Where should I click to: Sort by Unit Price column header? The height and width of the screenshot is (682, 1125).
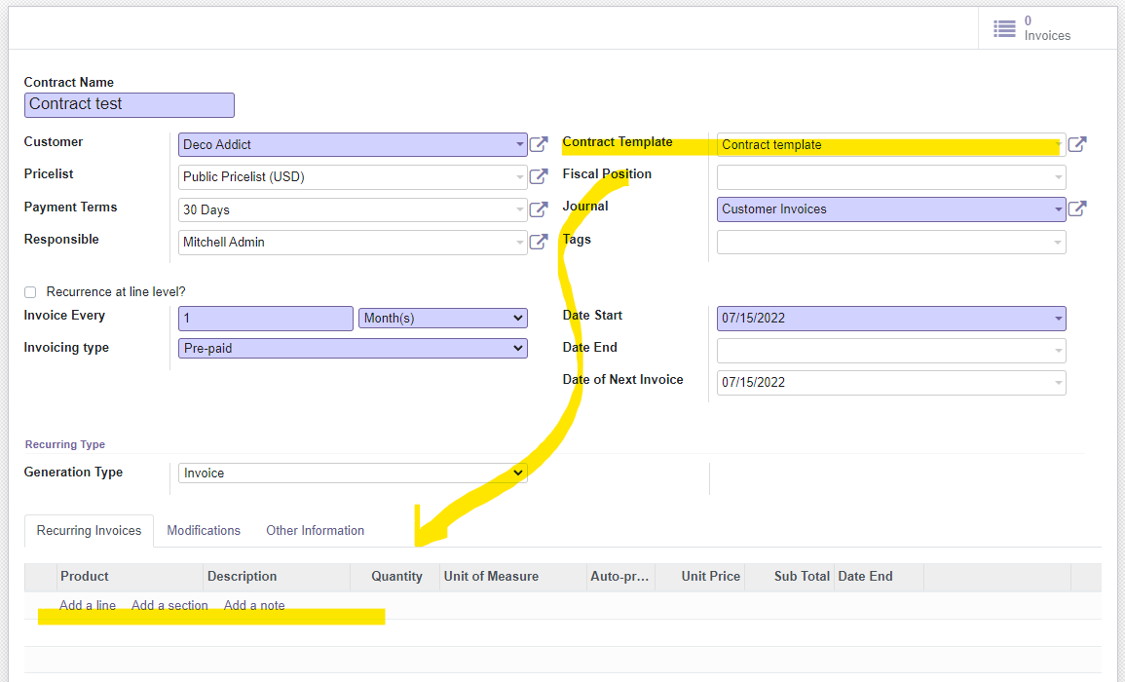(700, 577)
